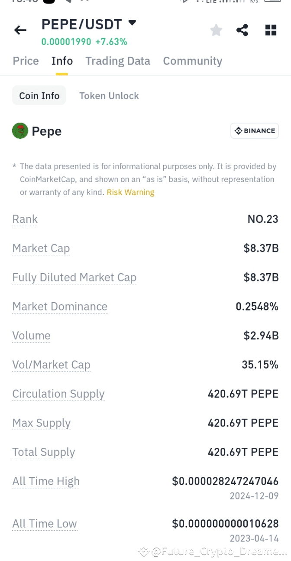Go to the Community tab

point(192,61)
